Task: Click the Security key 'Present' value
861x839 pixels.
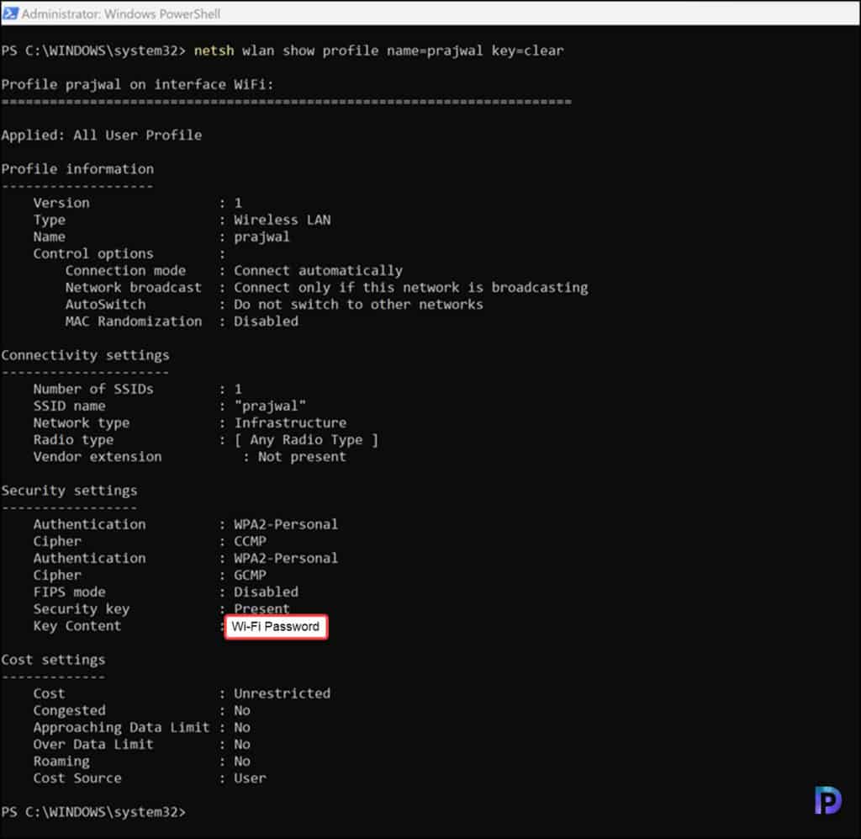Action: pyautogui.click(x=261, y=608)
